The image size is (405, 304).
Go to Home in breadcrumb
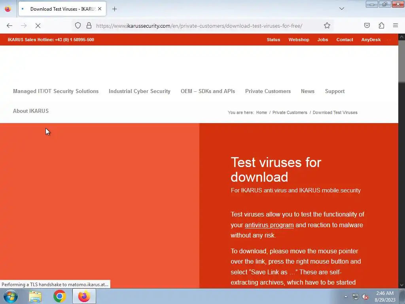pyautogui.click(x=261, y=112)
